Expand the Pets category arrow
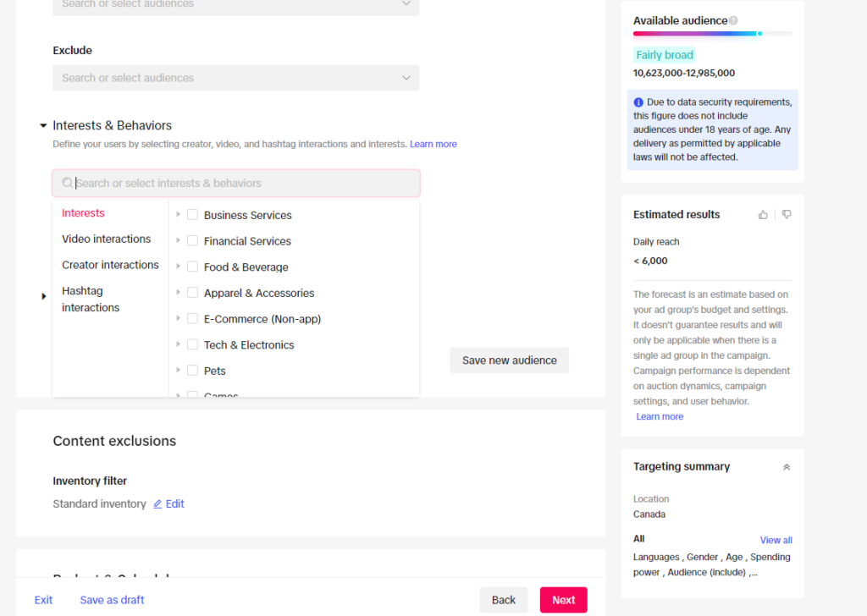The height and width of the screenshot is (616, 867). click(x=178, y=370)
